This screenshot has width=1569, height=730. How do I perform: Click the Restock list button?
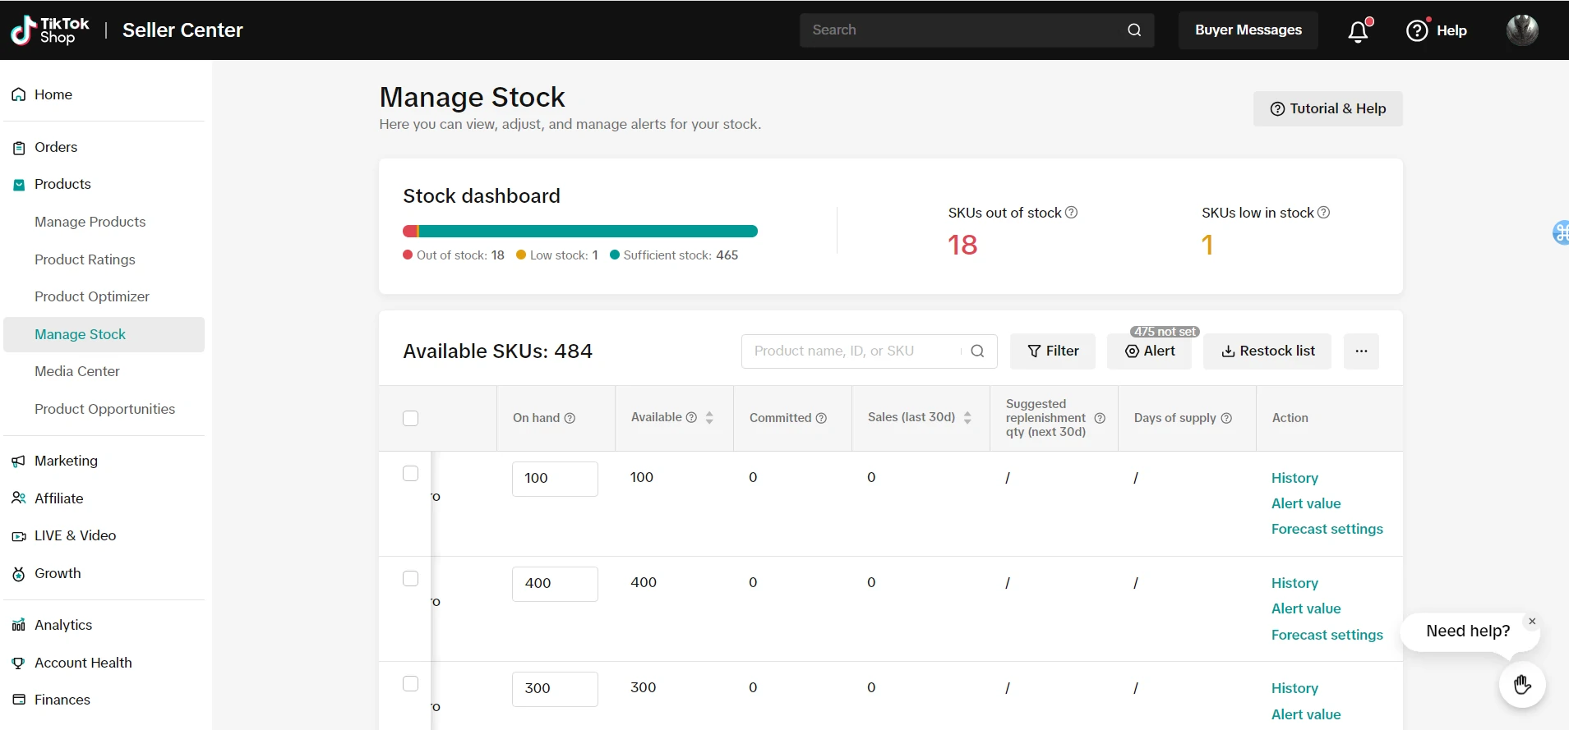(1267, 351)
